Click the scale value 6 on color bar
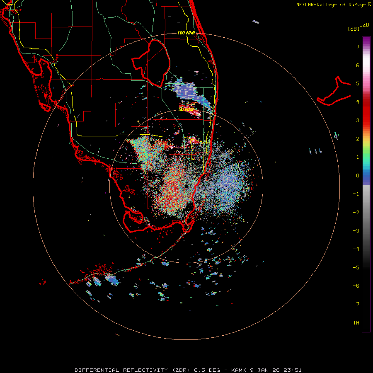Image resolution: width=373 pixels, height=373 pixels. pyautogui.click(x=358, y=65)
